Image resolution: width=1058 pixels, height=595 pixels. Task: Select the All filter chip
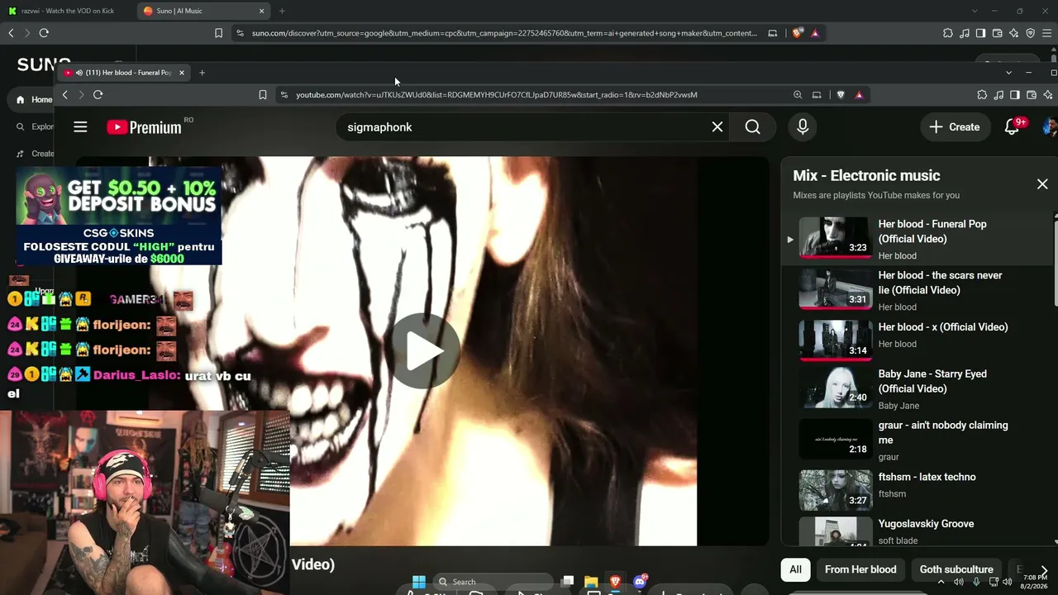tap(795, 569)
